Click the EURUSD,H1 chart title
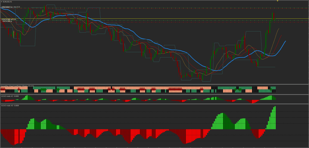The image size is (309, 148). pyautogui.click(x=8, y=2)
